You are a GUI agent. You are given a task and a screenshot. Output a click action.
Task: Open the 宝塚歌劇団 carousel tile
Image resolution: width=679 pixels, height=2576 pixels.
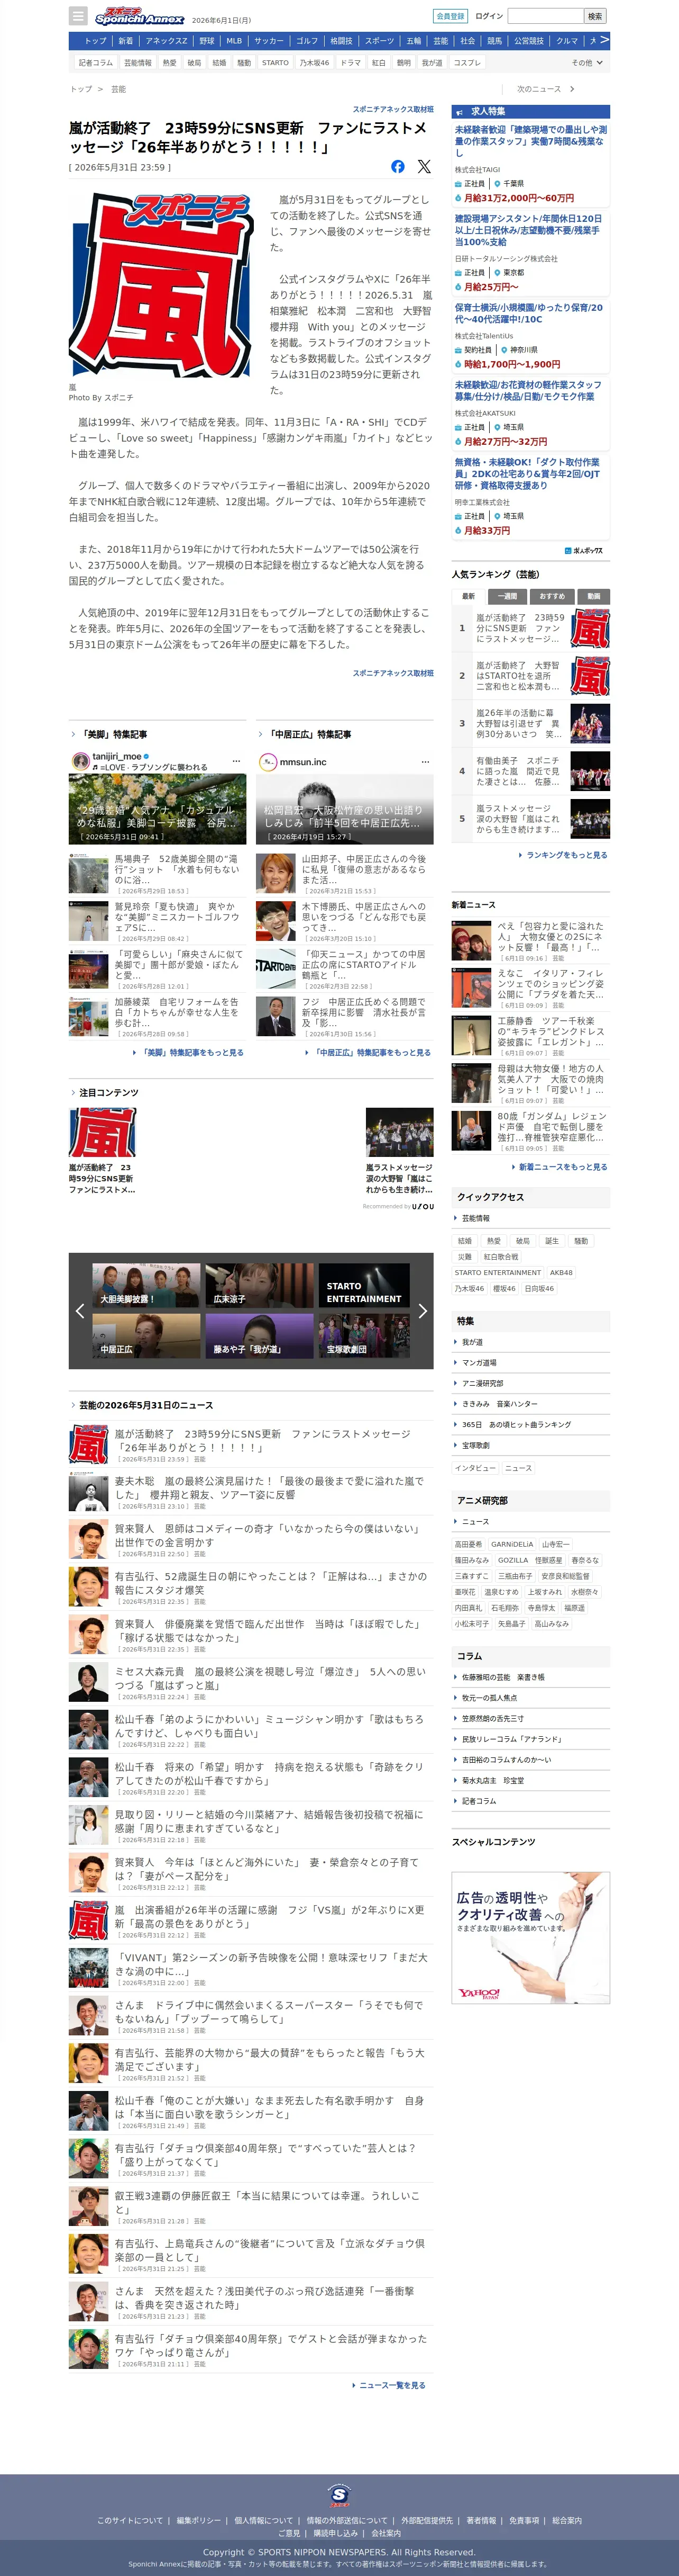pos(363,1335)
